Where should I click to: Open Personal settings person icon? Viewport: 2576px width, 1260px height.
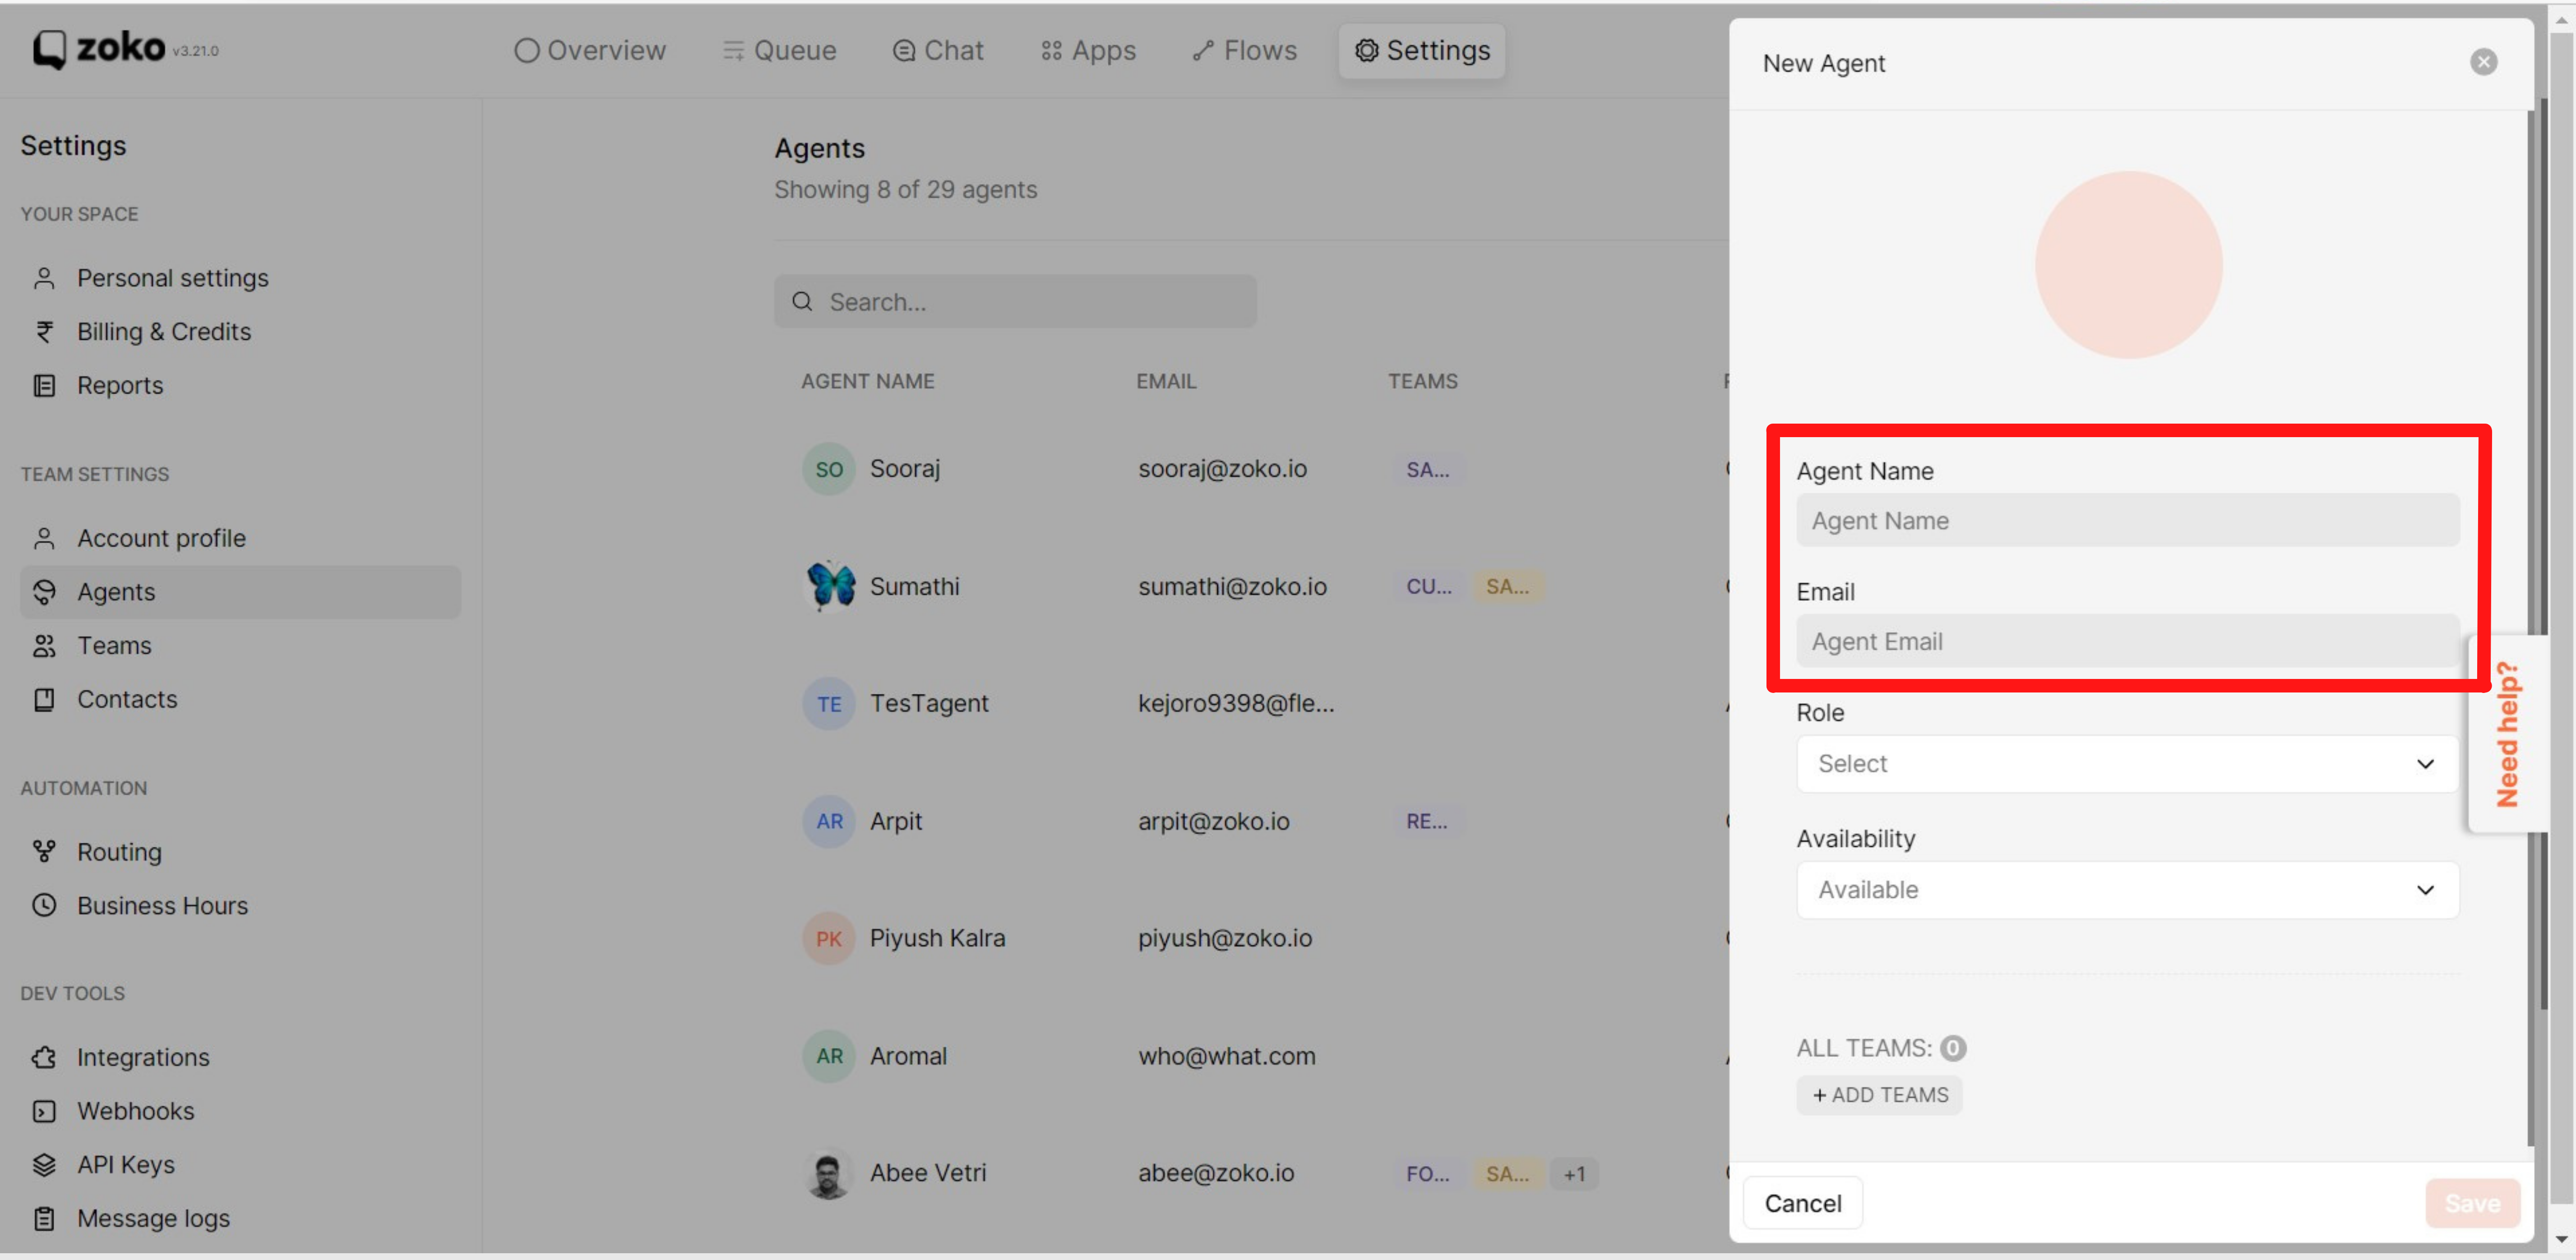point(44,278)
